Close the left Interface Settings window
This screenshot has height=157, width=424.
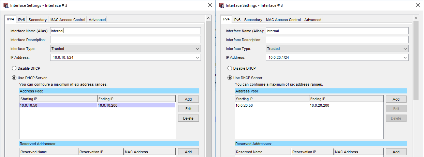210,5
